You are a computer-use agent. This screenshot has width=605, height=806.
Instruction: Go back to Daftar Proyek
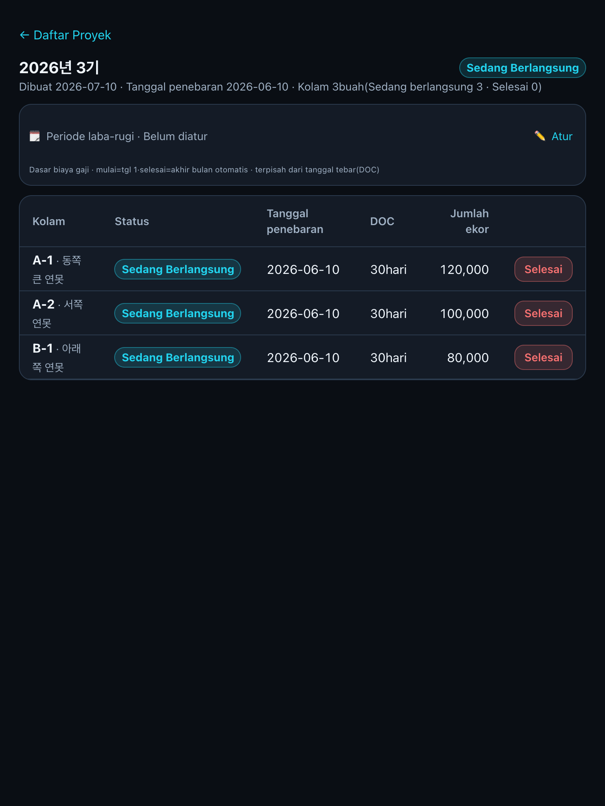(x=65, y=35)
